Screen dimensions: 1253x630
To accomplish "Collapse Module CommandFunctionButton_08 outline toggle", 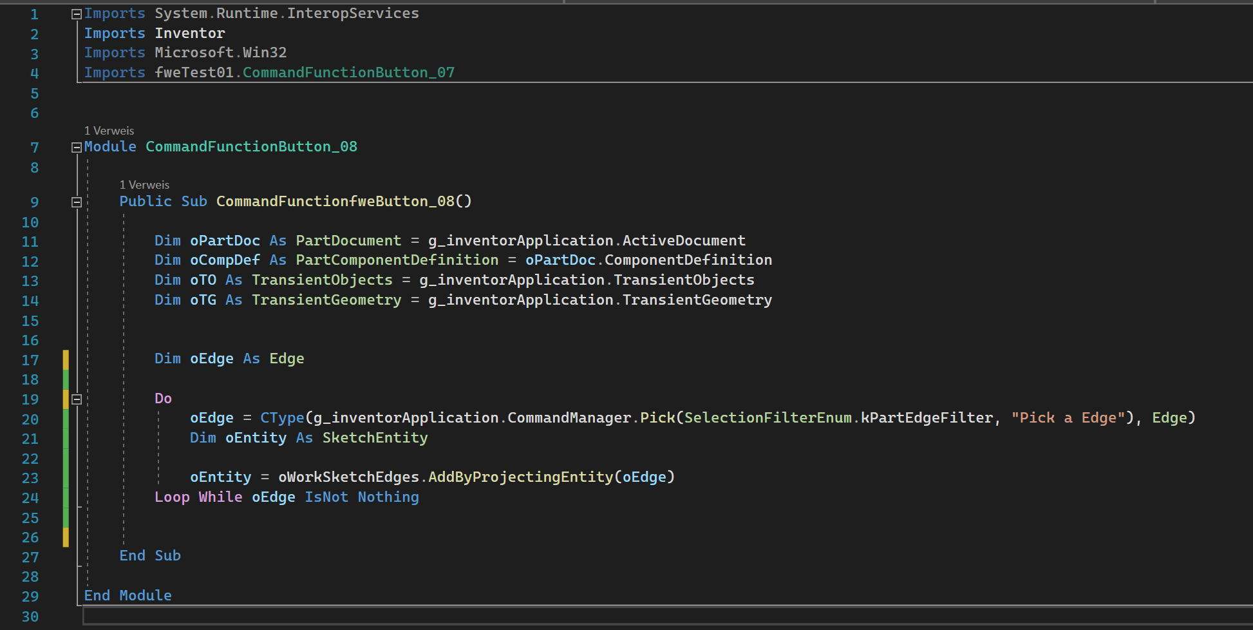I will pos(76,148).
